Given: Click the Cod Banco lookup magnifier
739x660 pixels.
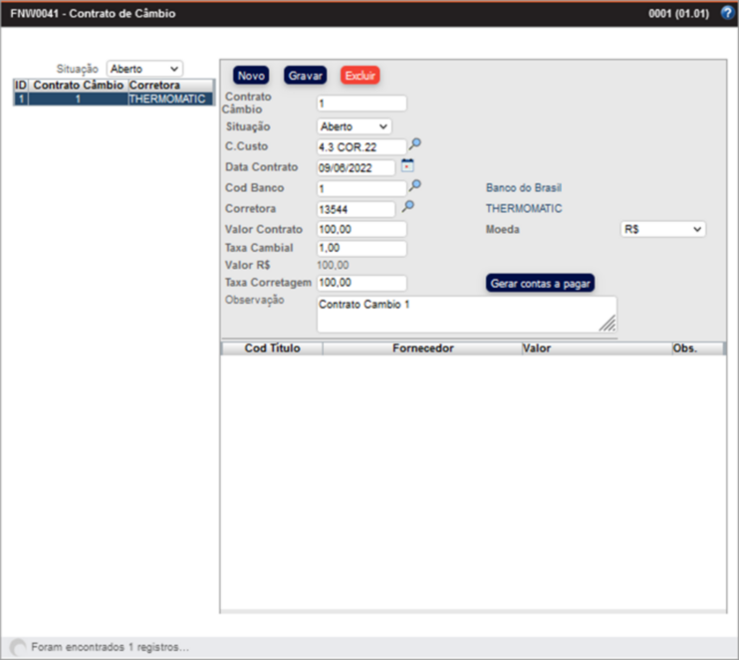Looking at the screenshot, I should pos(415,186).
